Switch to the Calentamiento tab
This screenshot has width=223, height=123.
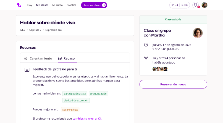[x=38, y=58]
